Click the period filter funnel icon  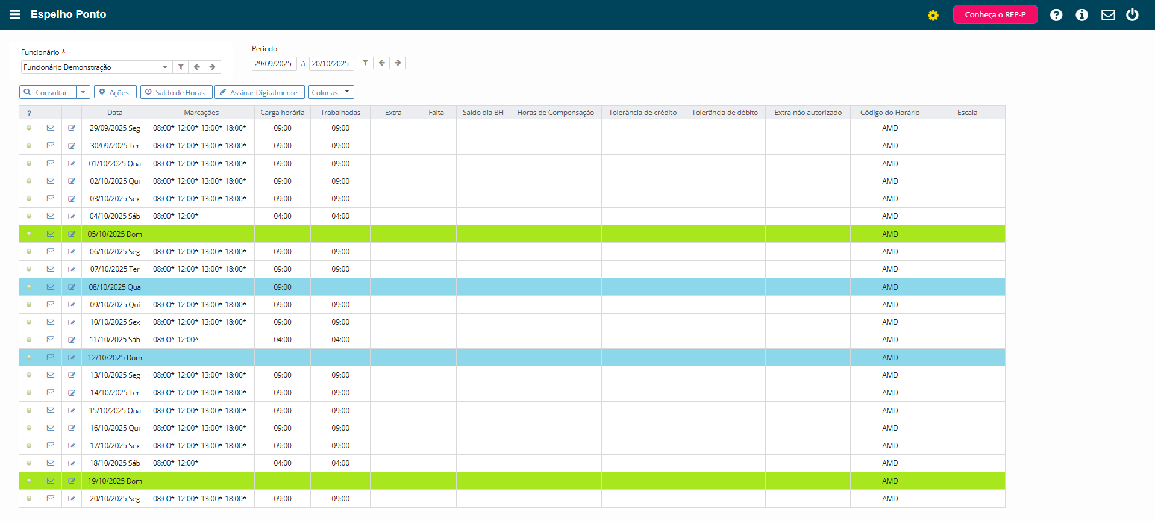coord(365,63)
